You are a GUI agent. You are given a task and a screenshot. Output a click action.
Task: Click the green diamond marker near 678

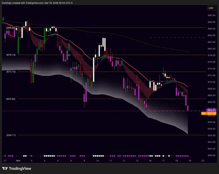tap(69, 55)
